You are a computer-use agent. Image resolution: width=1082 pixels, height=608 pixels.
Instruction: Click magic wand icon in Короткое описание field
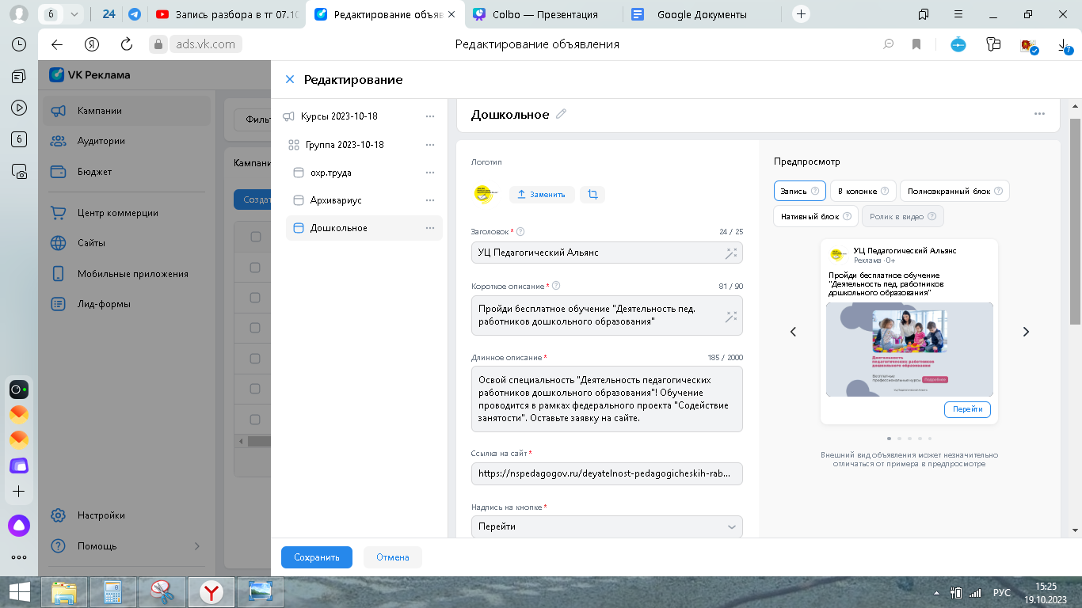pyautogui.click(x=730, y=316)
